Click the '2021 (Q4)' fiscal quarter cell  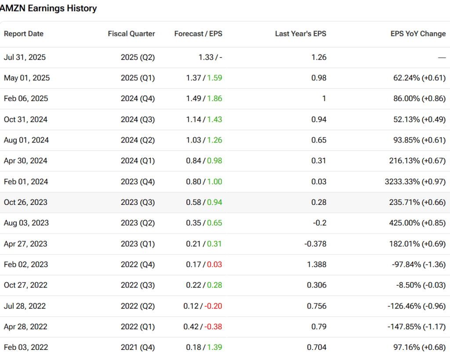138,348
